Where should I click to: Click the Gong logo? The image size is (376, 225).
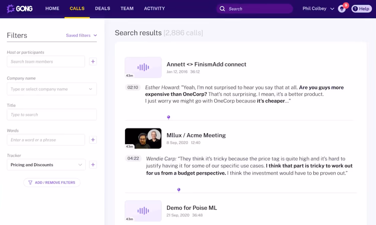pos(20,9)
